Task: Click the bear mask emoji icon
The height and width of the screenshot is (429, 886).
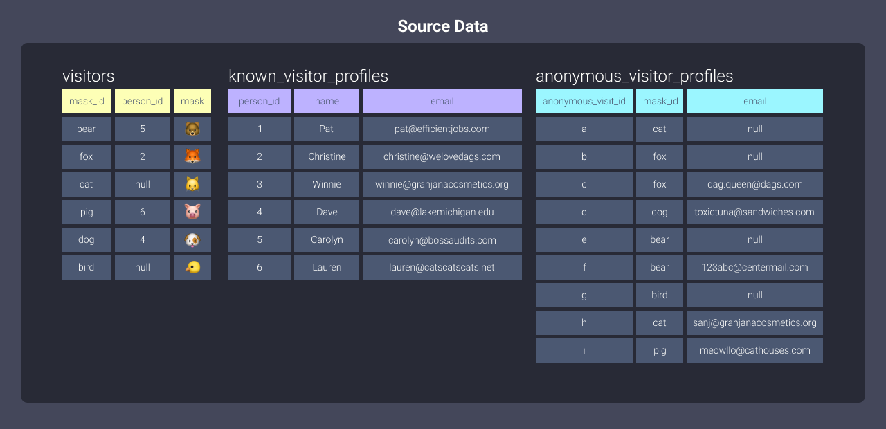Action: click(x=192, y=129)
